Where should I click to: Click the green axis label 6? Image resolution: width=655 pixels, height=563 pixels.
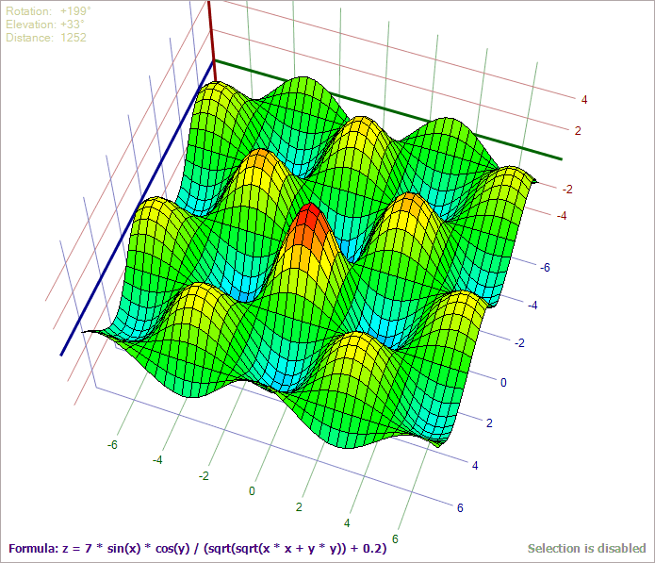395,539
